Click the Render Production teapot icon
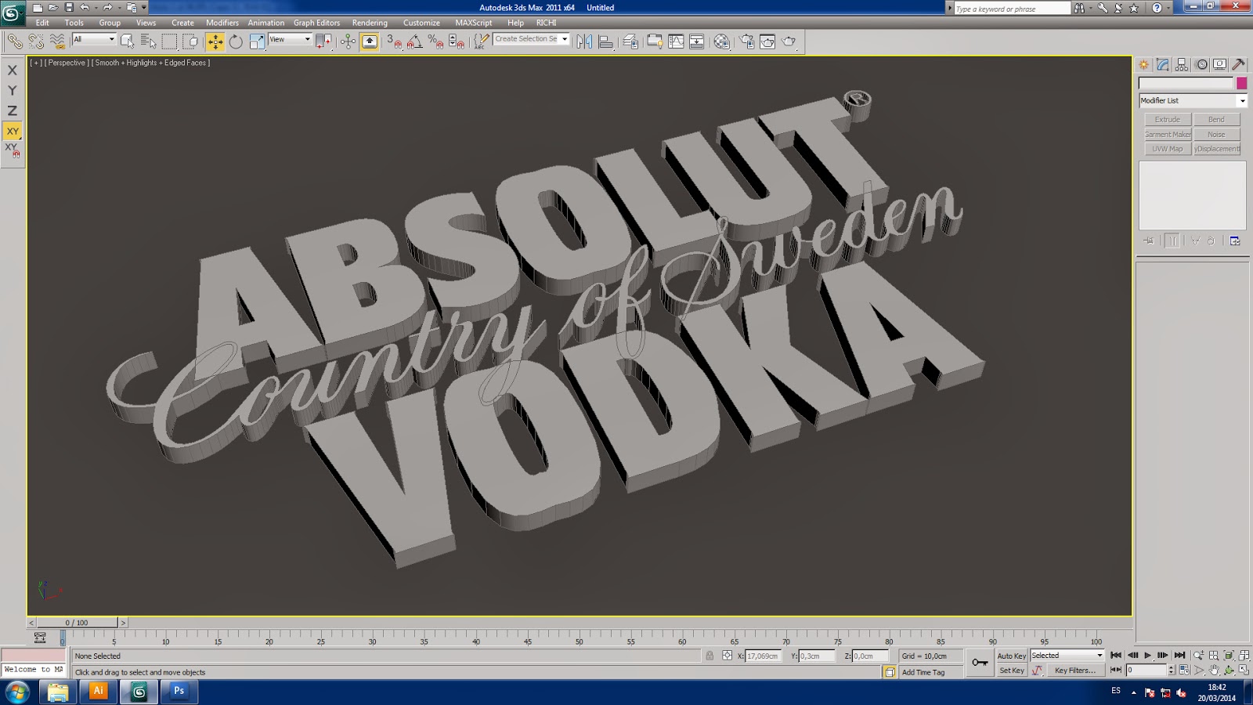Screen dimensions: 1253x705 789,42
